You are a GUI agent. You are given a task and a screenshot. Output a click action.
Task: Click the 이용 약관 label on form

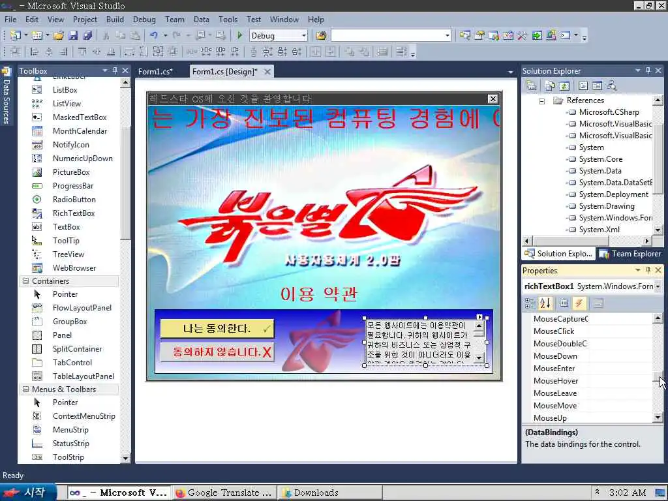[x=319, y=294]
